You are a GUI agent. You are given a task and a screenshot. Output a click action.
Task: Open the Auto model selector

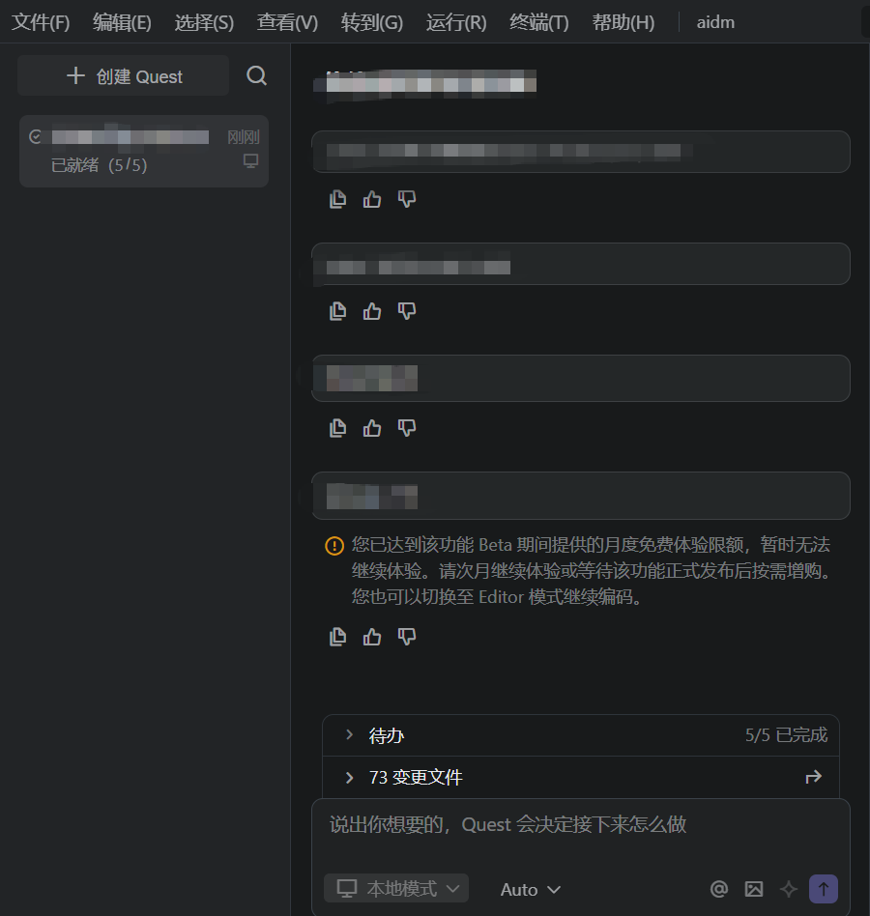[x=530, y=889]
